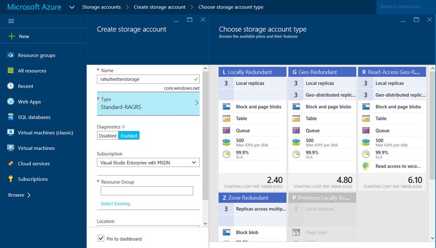Click Replicas across multiple text in Zone Redundant
This screenshot has height=248, width=436.
point(261,209)
